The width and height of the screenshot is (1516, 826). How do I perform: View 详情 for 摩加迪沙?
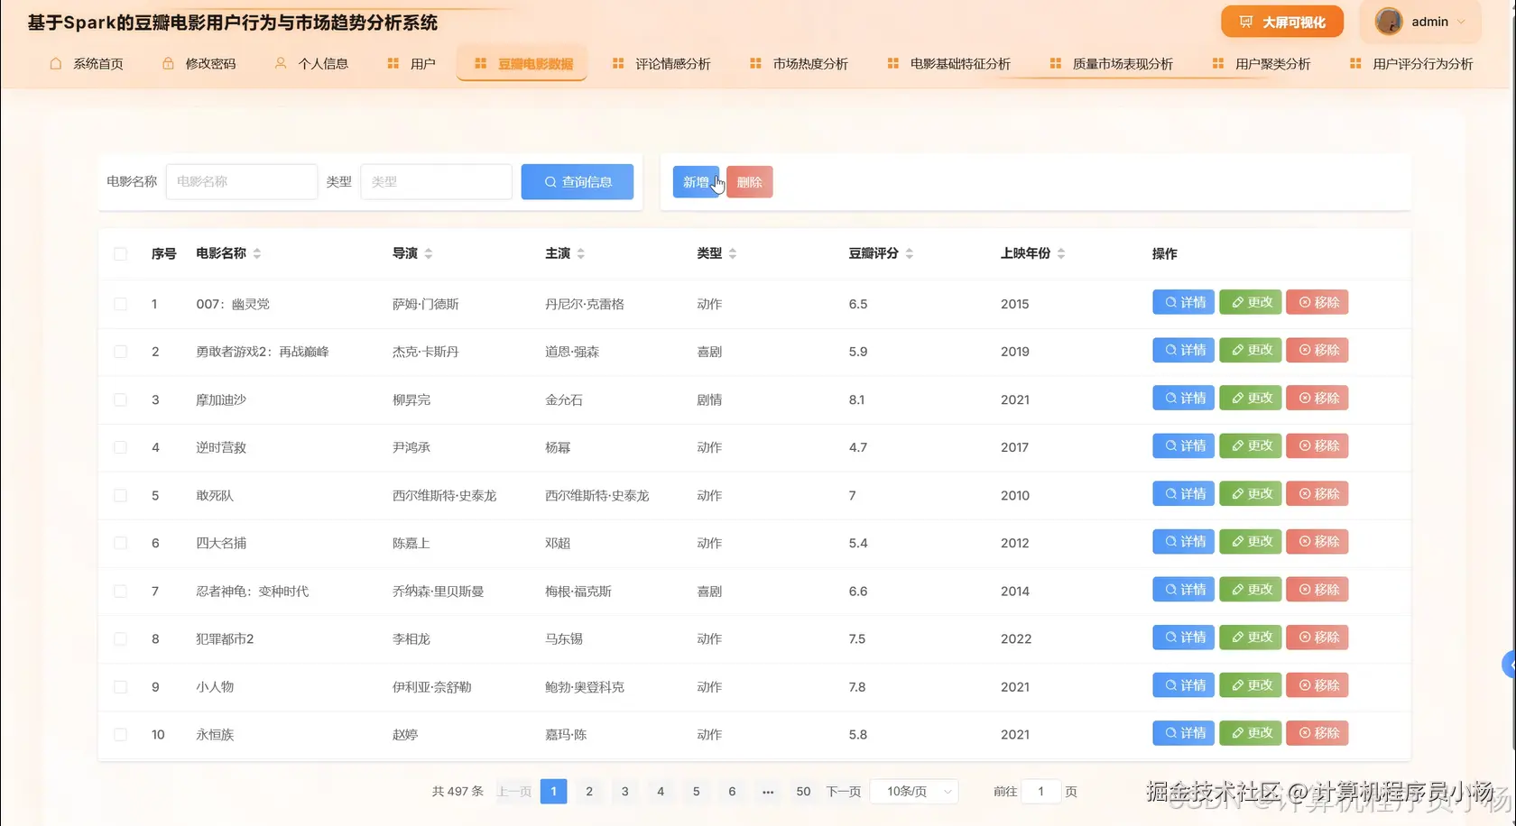(x=1184, y=398)
